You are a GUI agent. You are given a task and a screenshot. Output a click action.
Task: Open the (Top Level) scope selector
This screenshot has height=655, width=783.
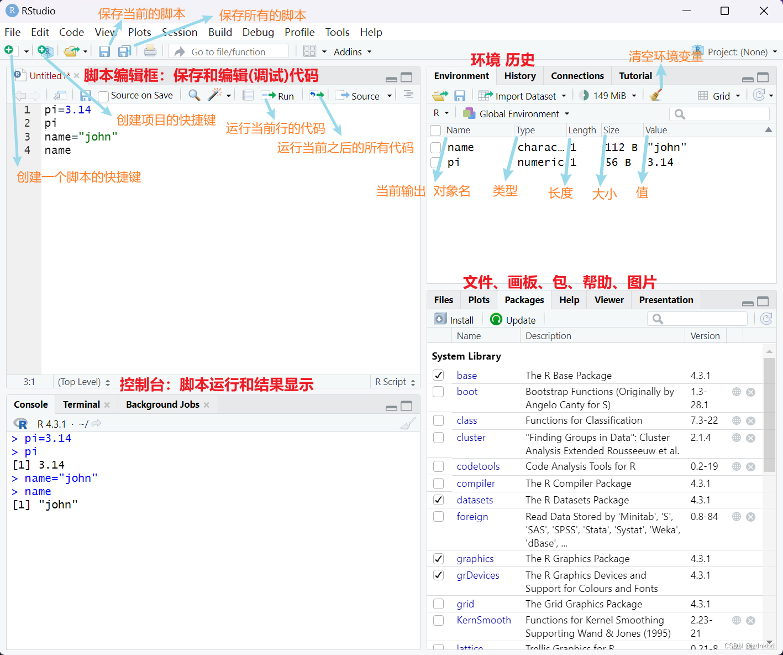pos(84,382)
